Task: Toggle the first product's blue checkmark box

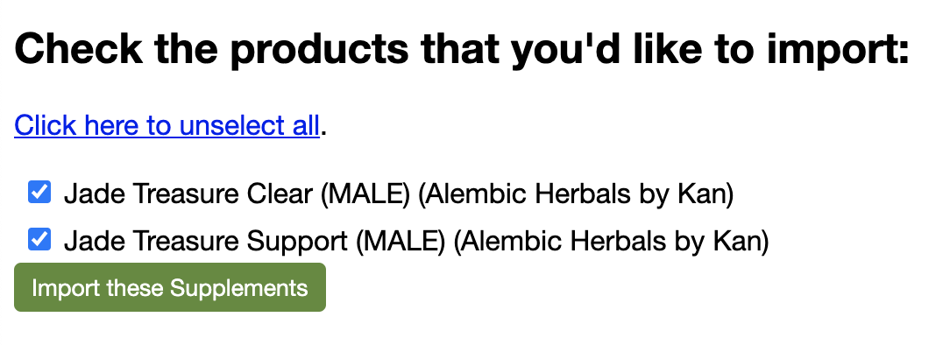Action: pos(39,193)
